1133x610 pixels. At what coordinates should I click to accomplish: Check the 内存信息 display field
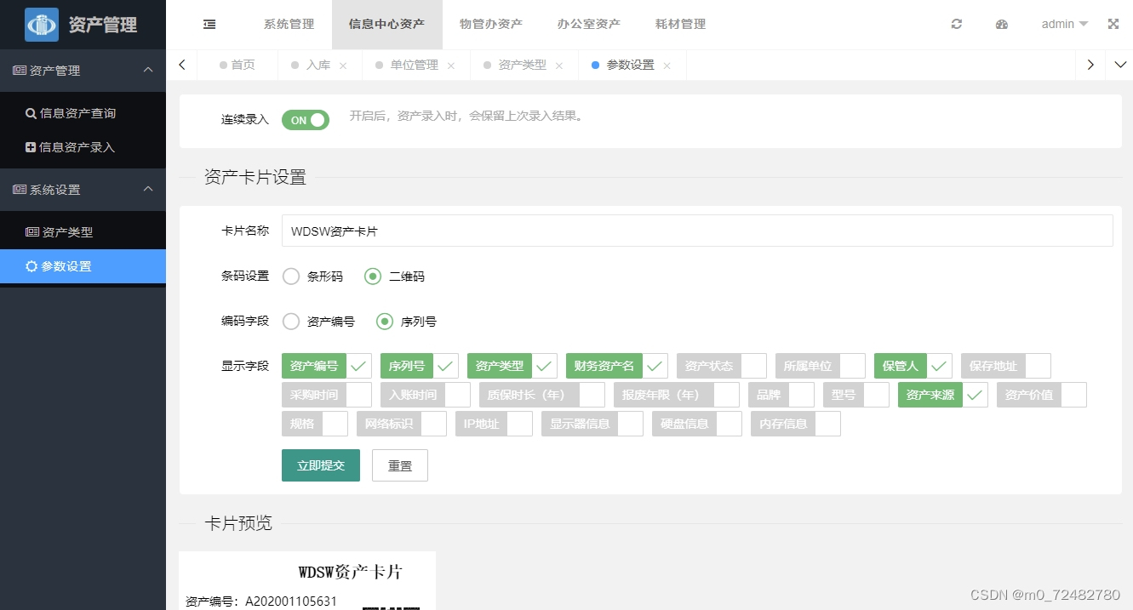tap(796, 425)
